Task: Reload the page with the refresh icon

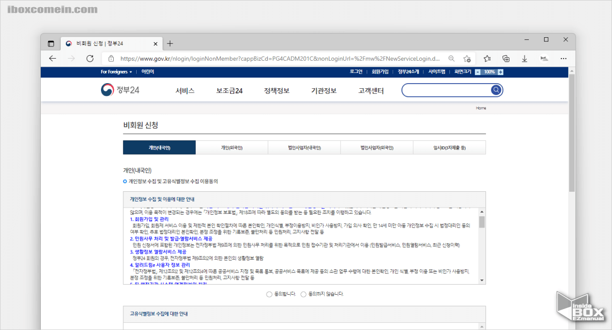Action: pyautogui.click(x=90, y=59)
